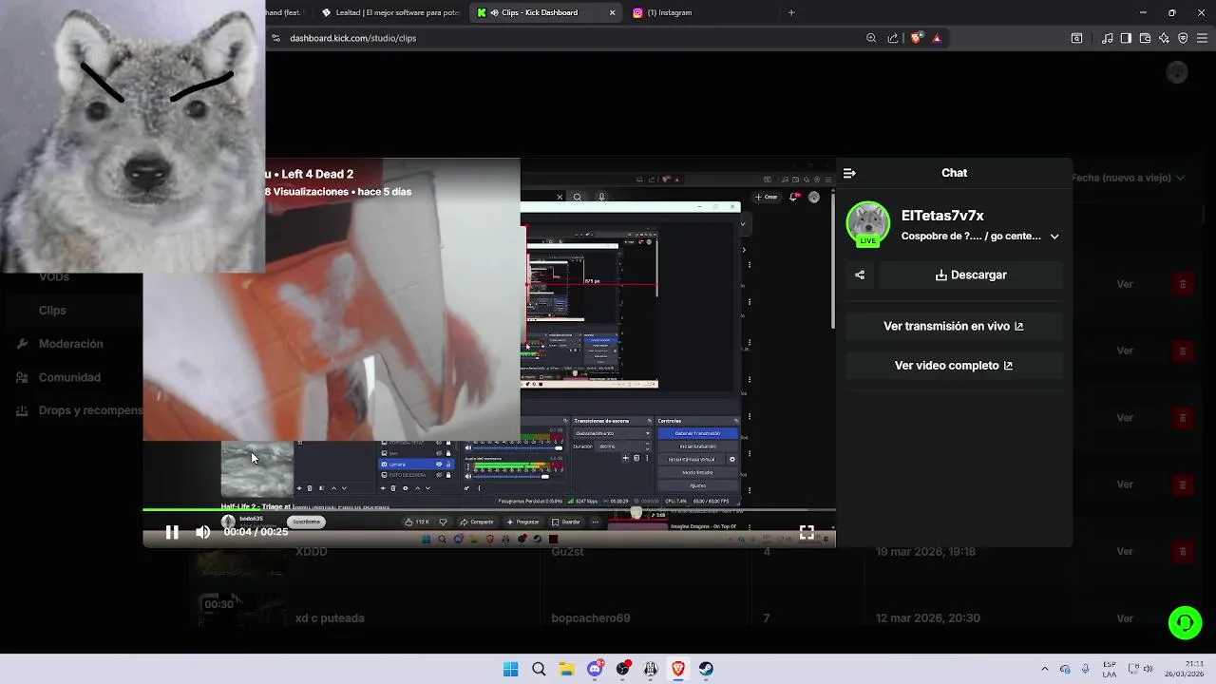The image size is (1216, 684).
Task: Open the profile avatar at top right of the dashboard
Action: coord(1177,72)
